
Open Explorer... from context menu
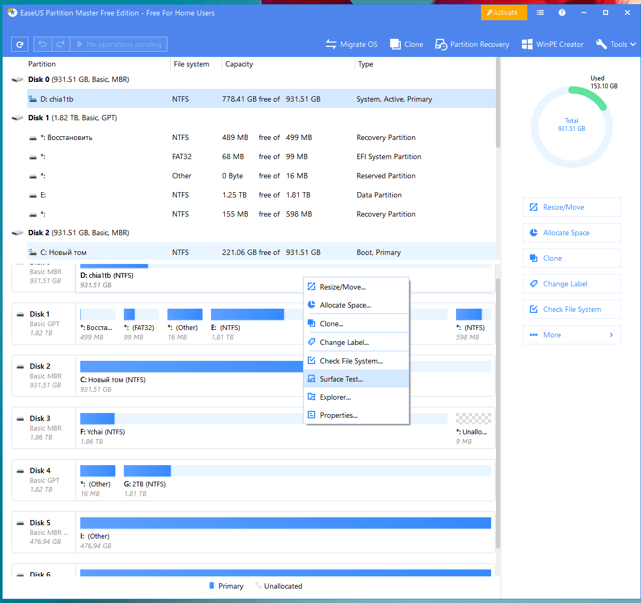click(356, 397)
